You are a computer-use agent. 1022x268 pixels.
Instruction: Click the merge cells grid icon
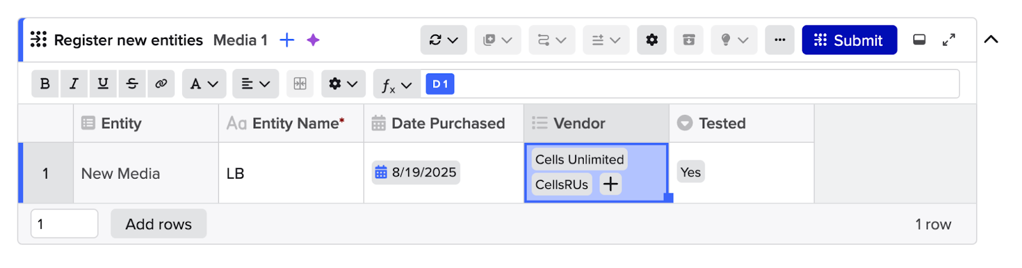pos(300,84)
